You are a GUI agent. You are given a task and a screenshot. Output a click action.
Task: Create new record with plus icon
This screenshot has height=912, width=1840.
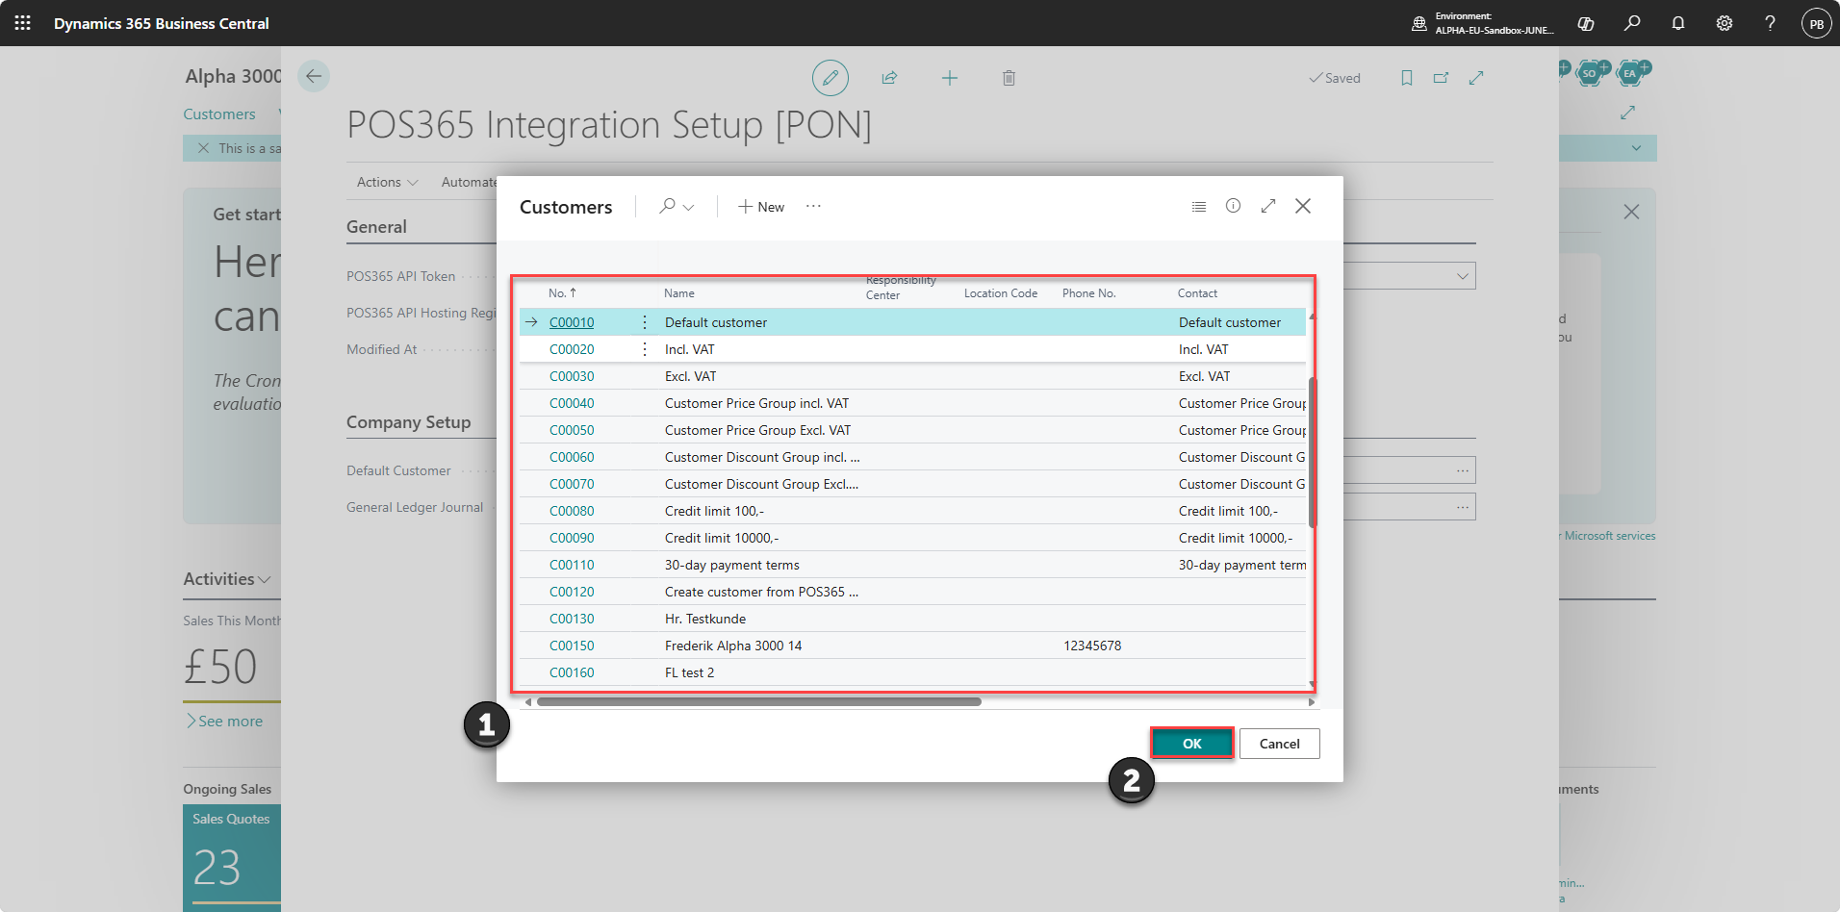950,78
